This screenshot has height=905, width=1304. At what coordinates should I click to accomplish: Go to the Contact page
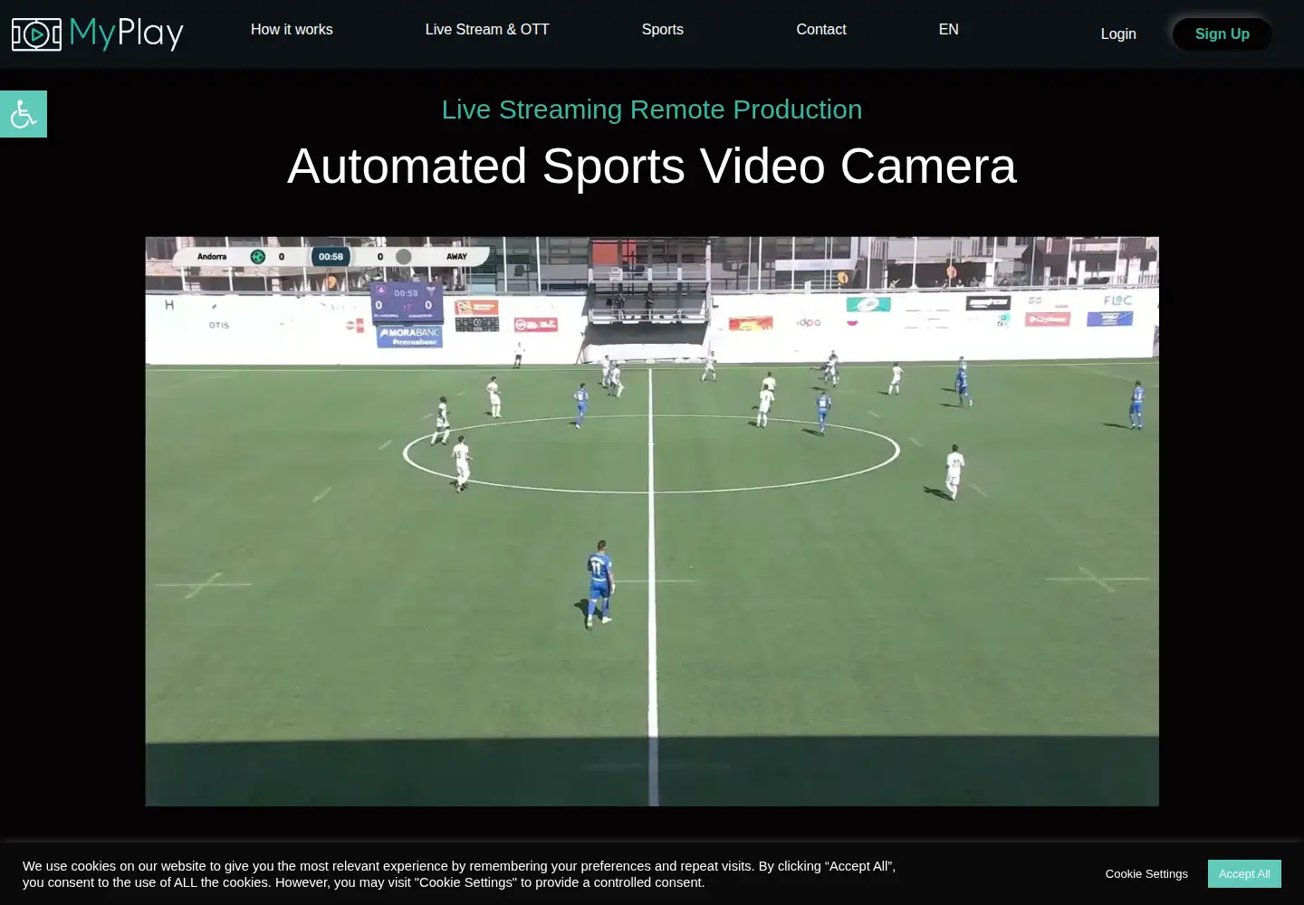pyautogui.click(x=821, y=30)
